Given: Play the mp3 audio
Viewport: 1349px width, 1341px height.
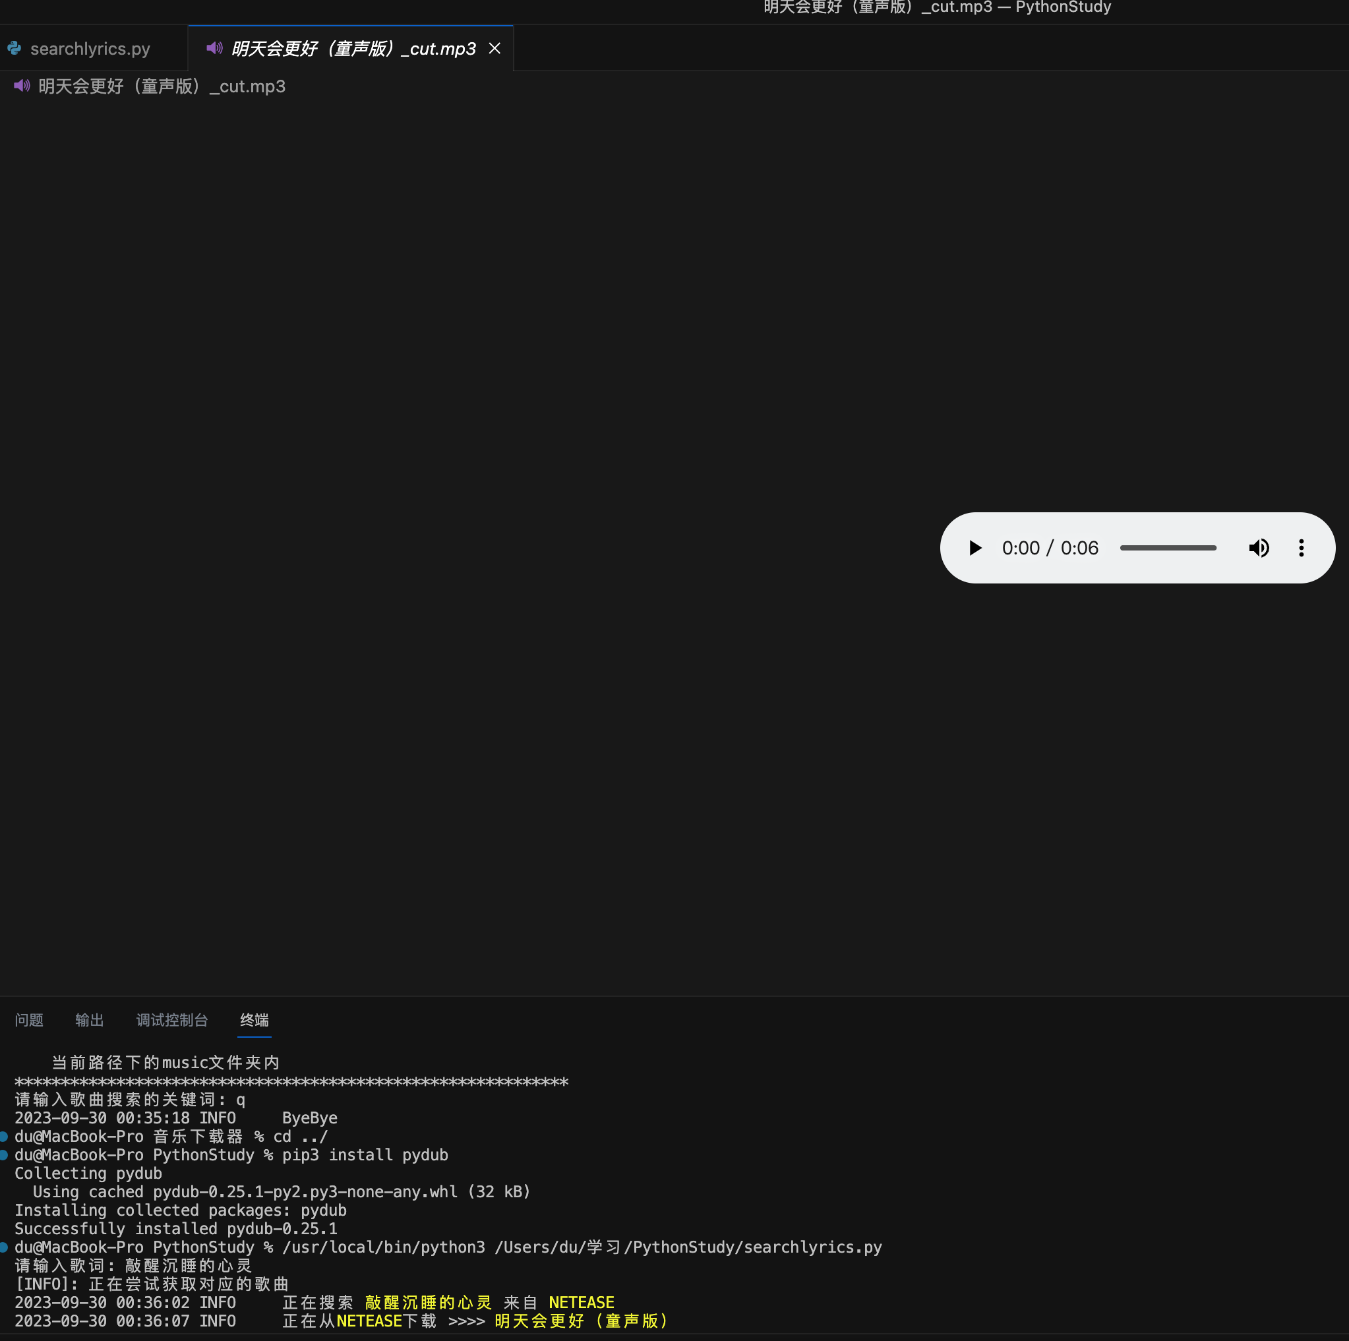Looking at the screenshot, I should (975, 548).
